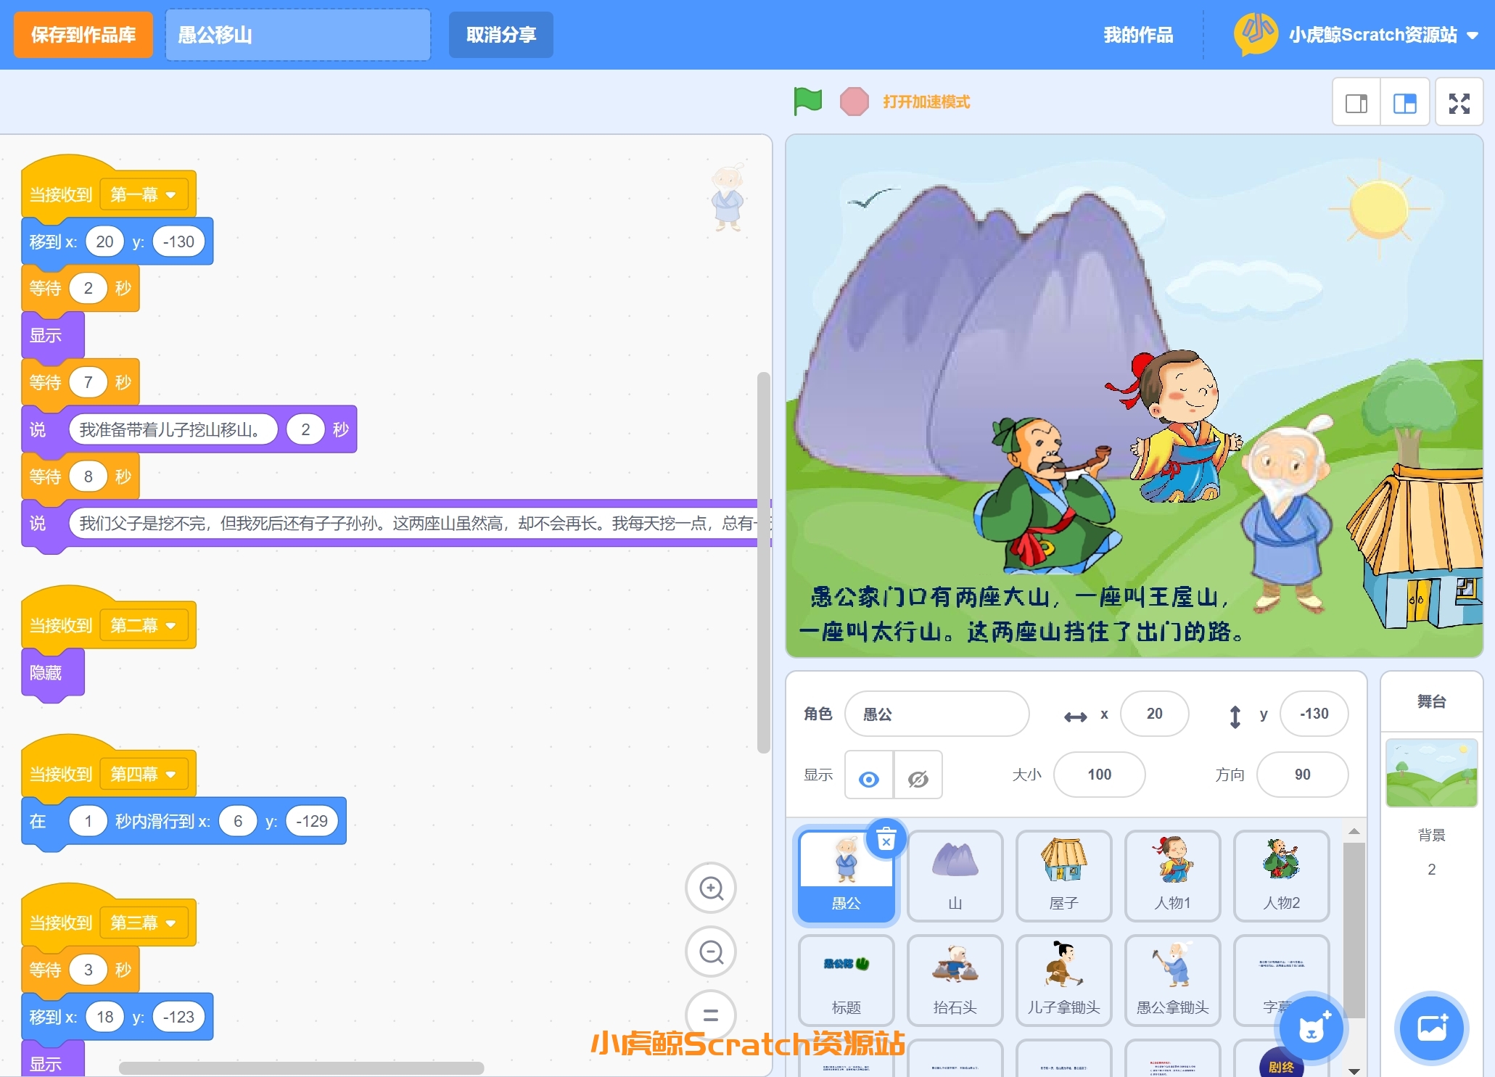
Task: Edit the sprite direction field 方向
Action: [x=1302, y=775]
